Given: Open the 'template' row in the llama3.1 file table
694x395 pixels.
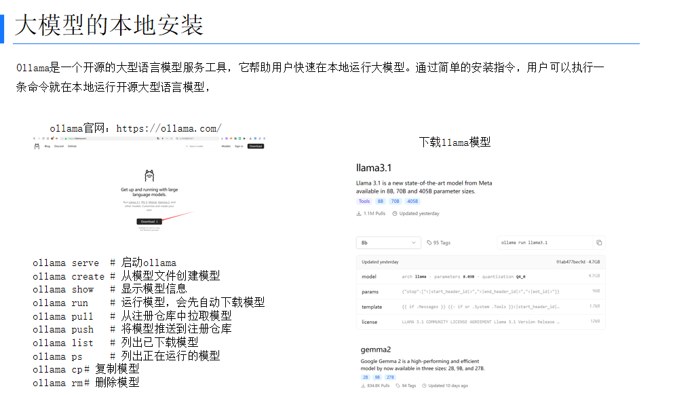Looking at the screenshot, I should (481, 307).
